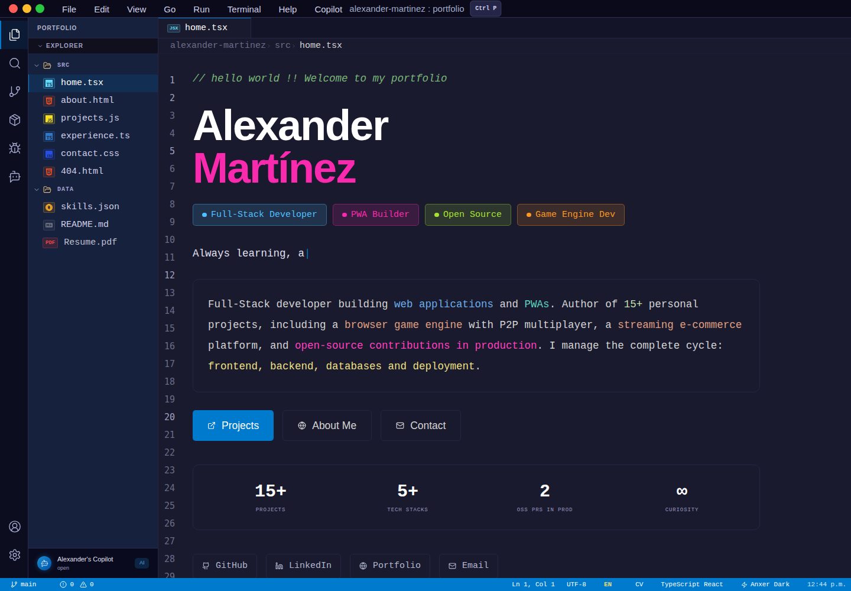Open the Copilot menu
The image size is (851, 591).
(x=329, y=9)
